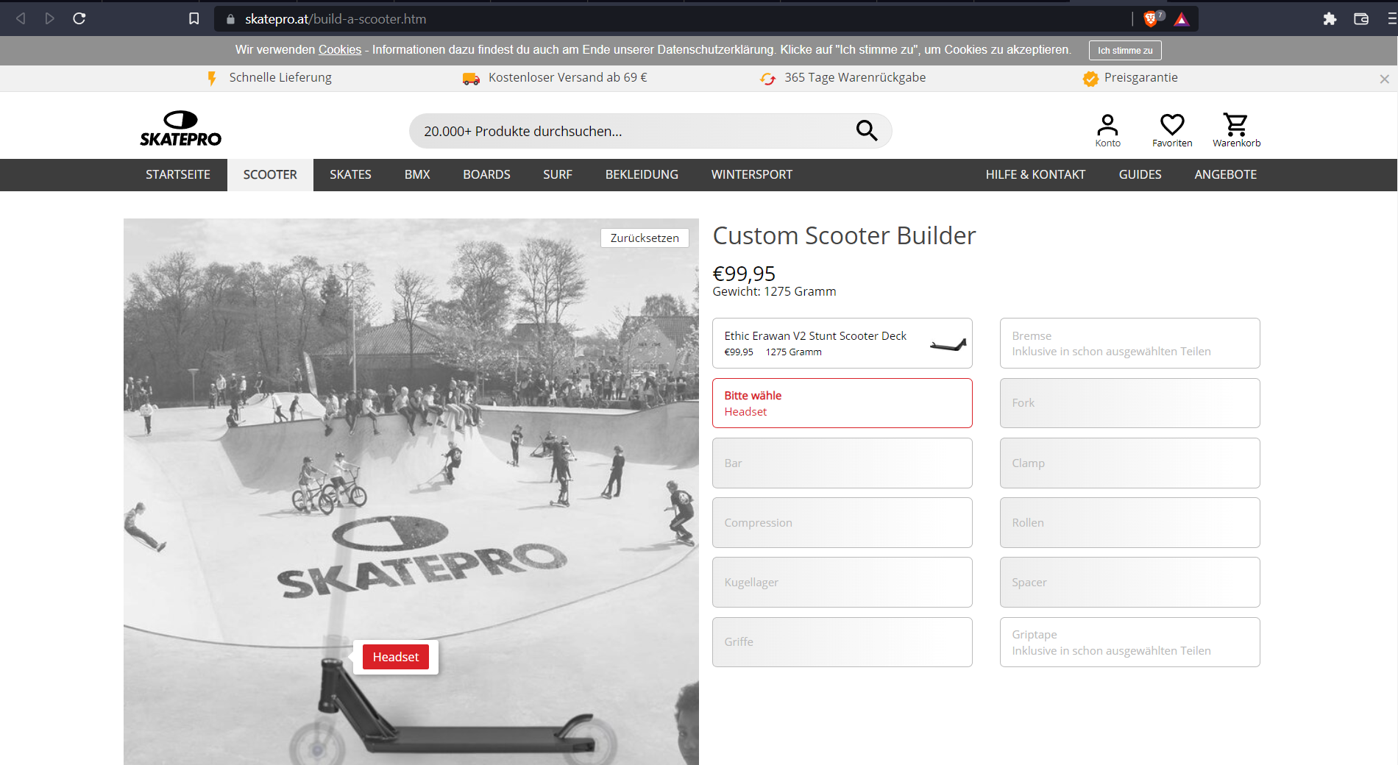Open the Compression part selector
The width and height of the screenshot is (1398, 765).
tap(842, 522)
